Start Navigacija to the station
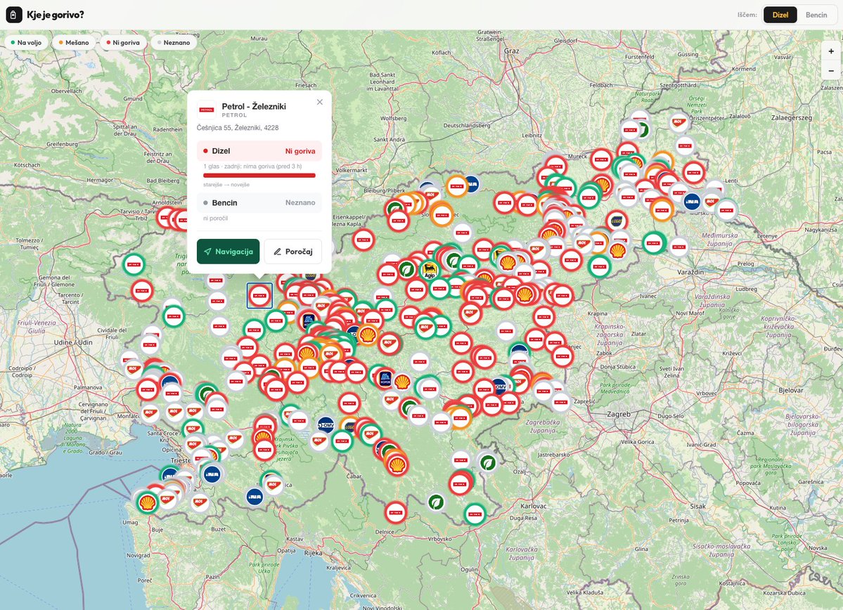Image resolution: width=843 pixels, height=610 pixels. [228, 252]
